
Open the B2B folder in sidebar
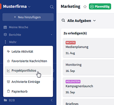(12, 100)
